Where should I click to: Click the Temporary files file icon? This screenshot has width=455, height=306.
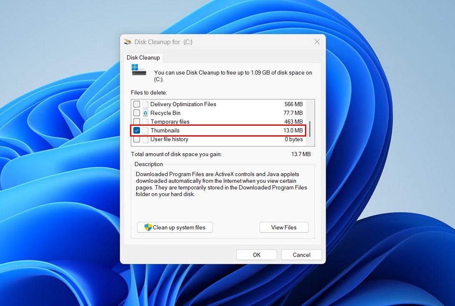[145, 122]
